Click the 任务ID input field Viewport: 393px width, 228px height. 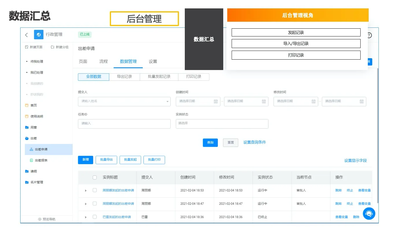(x=124, y=124)
